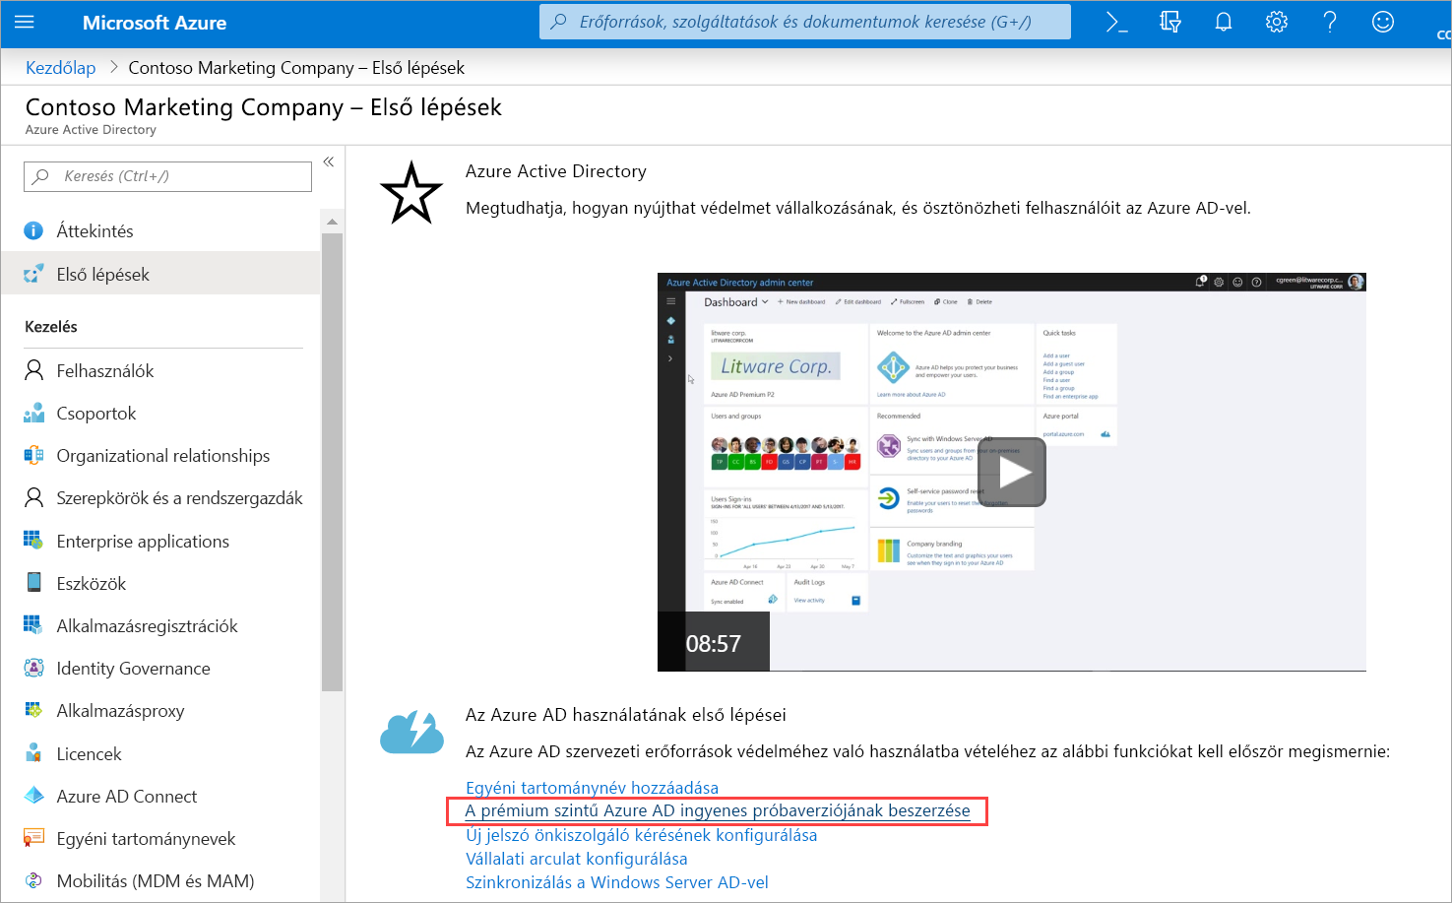
Task: Click the Azure AD Connect diamond icon
Action: 33,796
